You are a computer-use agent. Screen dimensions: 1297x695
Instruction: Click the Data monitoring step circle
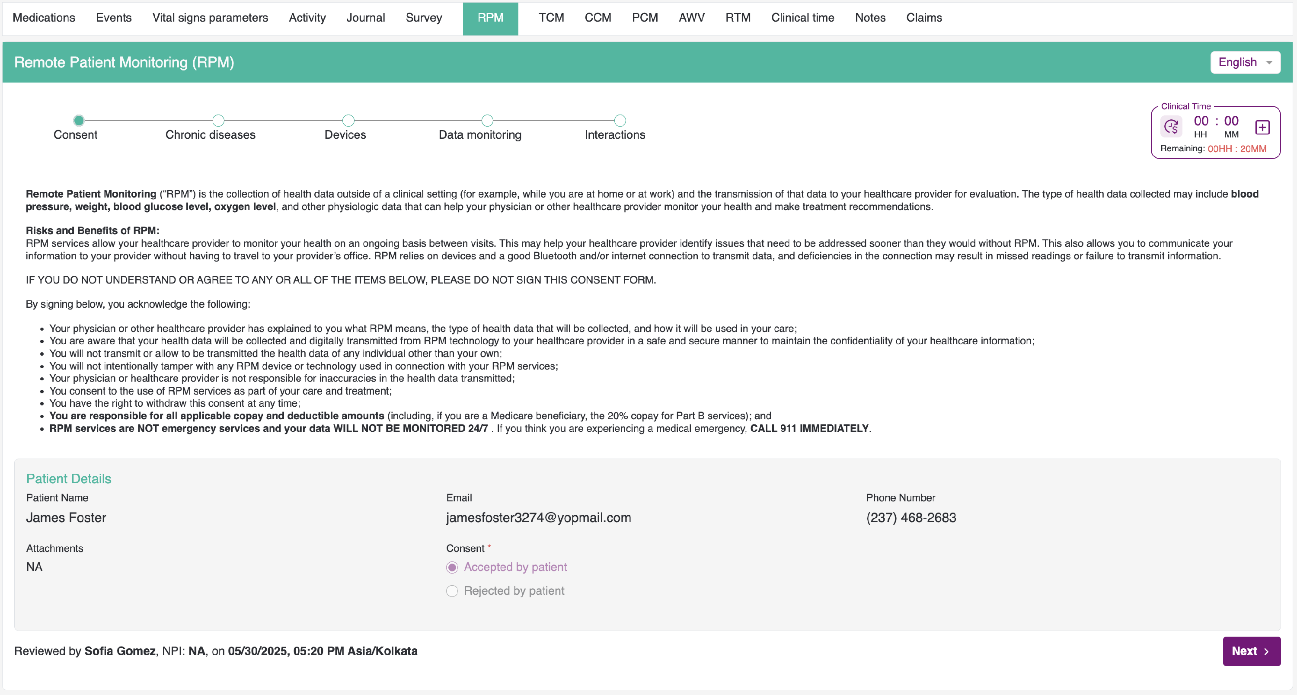[x=487, y=120]
